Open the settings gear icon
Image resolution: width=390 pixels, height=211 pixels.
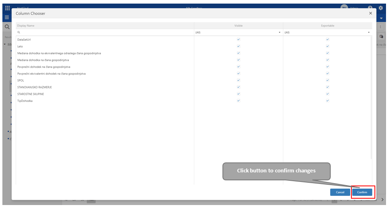click(x=380, y=8)
